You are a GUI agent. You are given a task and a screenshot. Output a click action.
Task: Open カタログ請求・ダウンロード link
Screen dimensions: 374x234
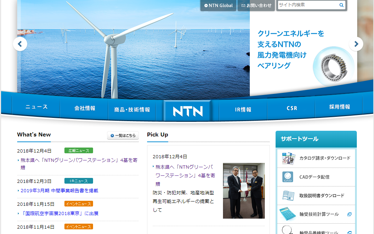[x=325, y=158]
